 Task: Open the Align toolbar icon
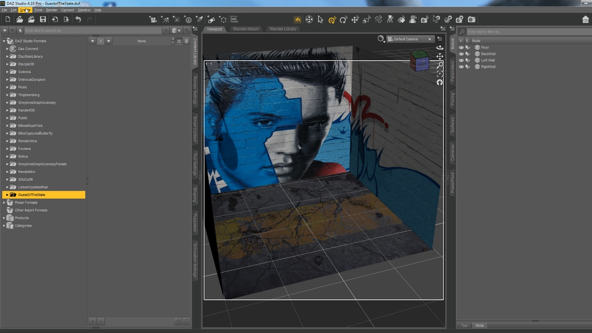[234, 19]
